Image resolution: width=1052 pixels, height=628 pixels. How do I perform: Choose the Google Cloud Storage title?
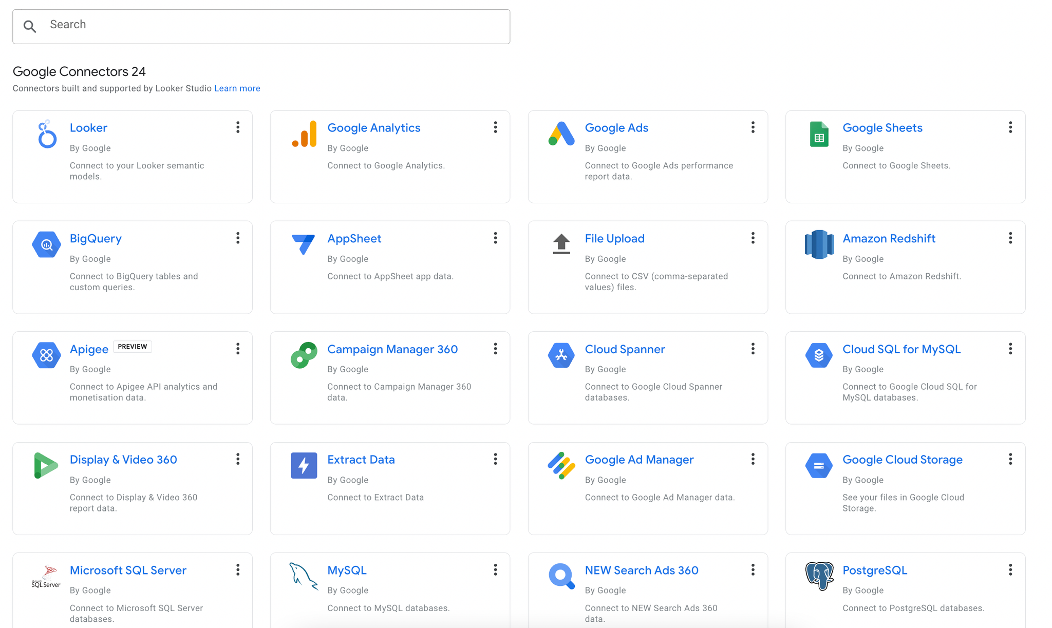pyautogui.click(x=903, y=460)
